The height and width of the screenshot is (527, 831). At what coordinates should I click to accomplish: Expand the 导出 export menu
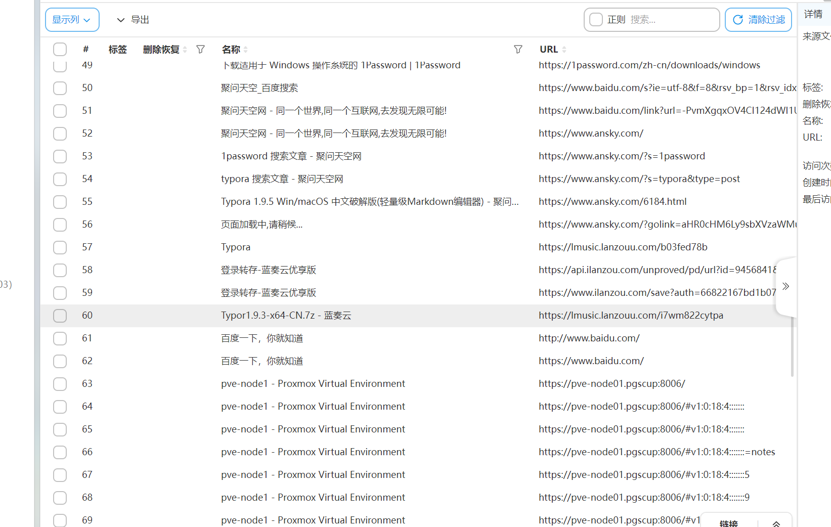coord(133,20)
